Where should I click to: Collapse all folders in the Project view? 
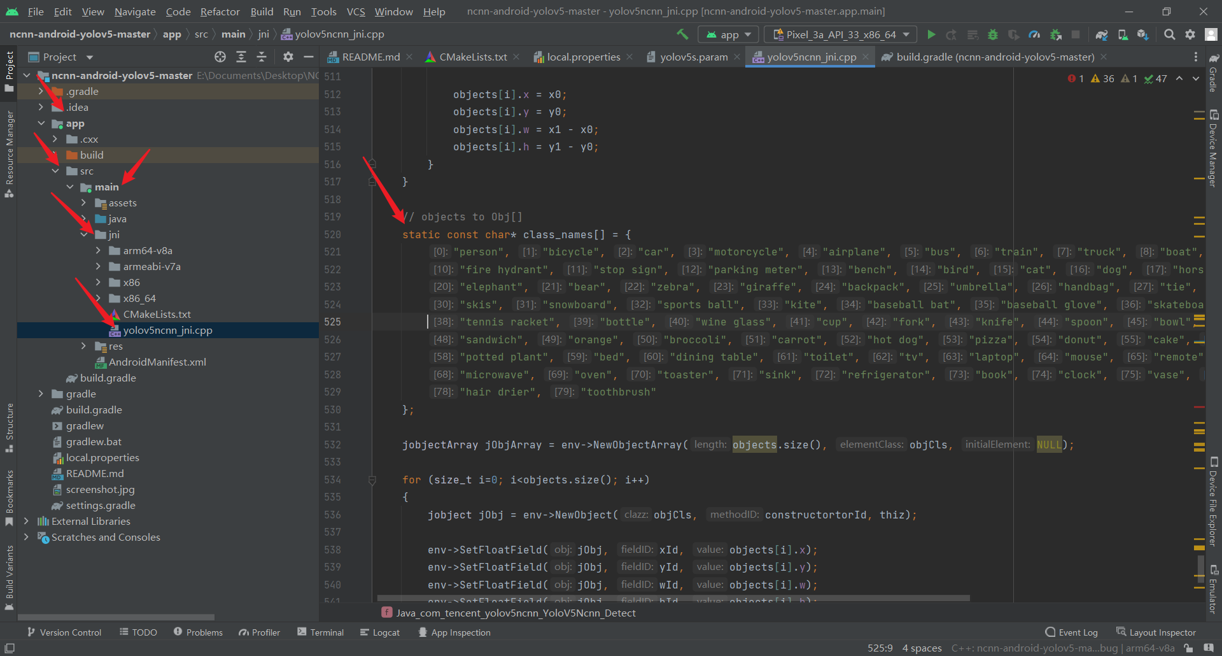click(261, 57)
